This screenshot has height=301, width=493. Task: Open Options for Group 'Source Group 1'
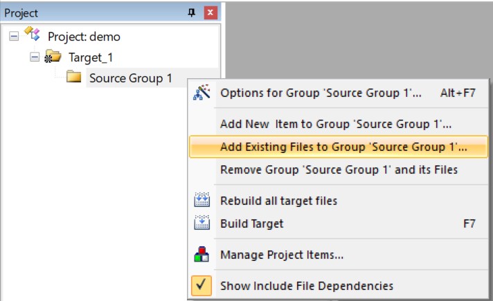pos(339,93)
